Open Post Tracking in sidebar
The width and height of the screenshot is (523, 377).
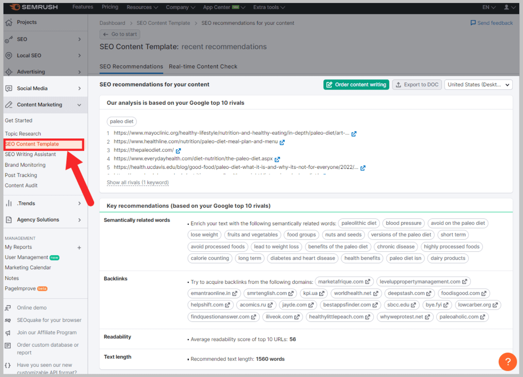21,175
